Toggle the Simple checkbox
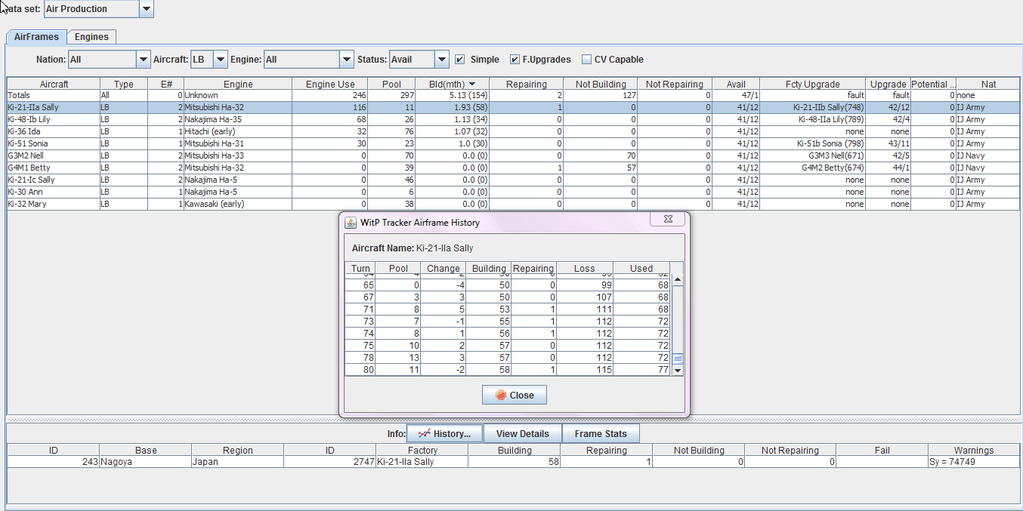Screen dimensions: 1023x511 pyautogui.click(x=459, y=60)
